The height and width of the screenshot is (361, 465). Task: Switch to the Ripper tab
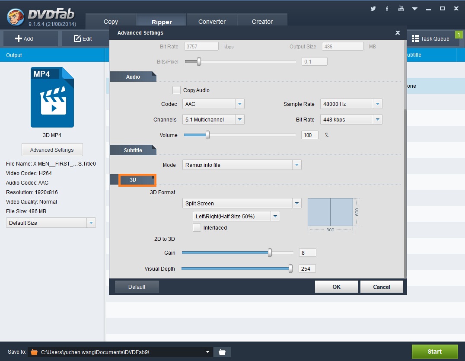162,22
